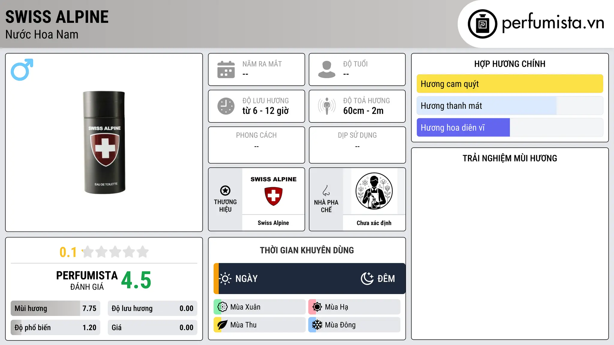Click the TRẢI NGHIỆM MÙI HƯƠNG heading
This screenshot has height=345, width=614.
[510, 158]
